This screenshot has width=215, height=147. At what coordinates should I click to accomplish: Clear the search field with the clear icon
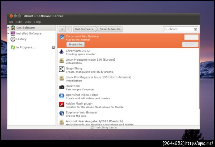coord(196,29)
